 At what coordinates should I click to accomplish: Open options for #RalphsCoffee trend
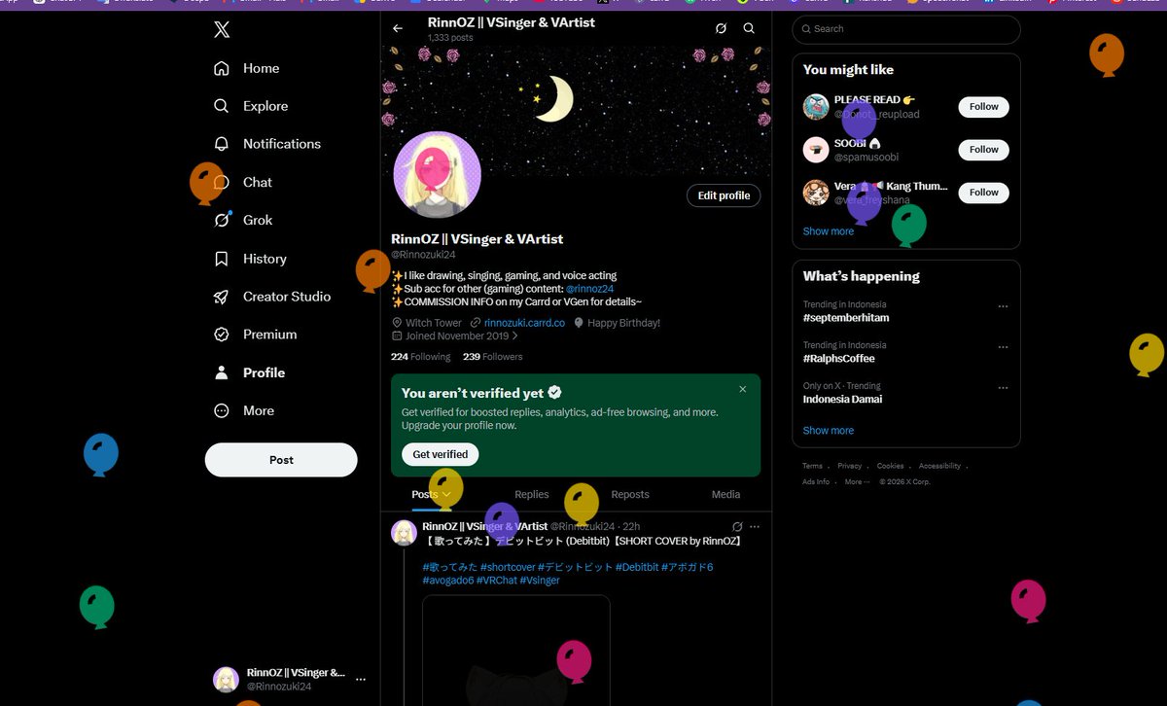(1003, 347)
